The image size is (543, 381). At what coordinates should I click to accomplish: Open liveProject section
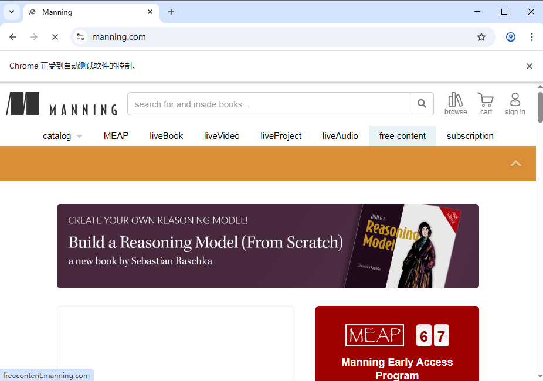point(281,136)
